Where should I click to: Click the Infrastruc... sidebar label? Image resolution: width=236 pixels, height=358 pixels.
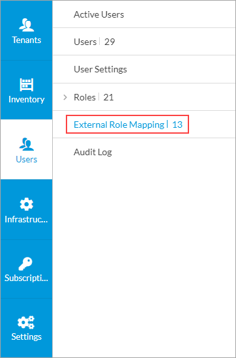tap(27, 219)
